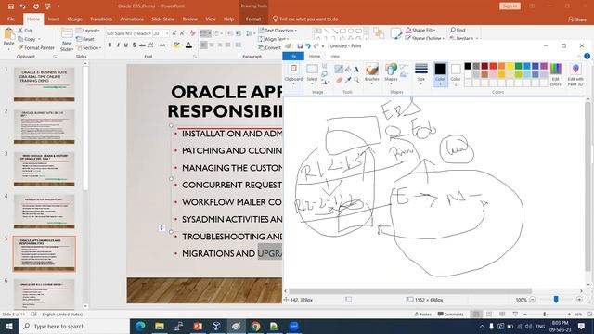
Task: Select the Eraser tool in Paint
Action: [339, 80]
